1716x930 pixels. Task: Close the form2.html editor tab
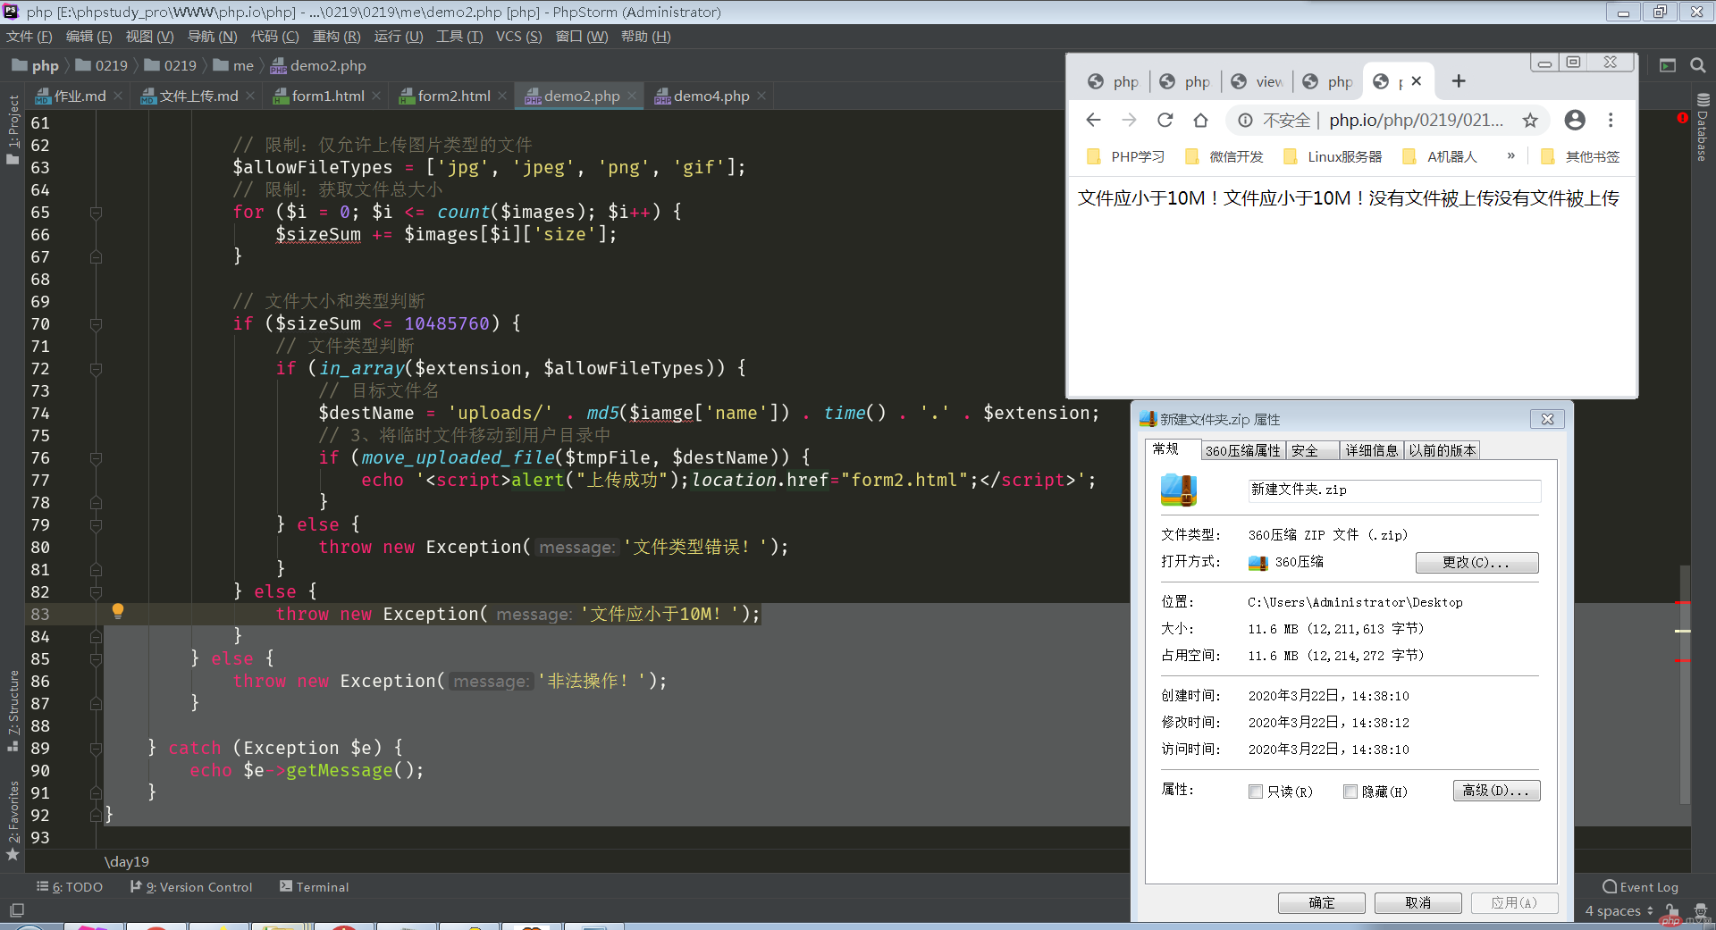(502, 96)
